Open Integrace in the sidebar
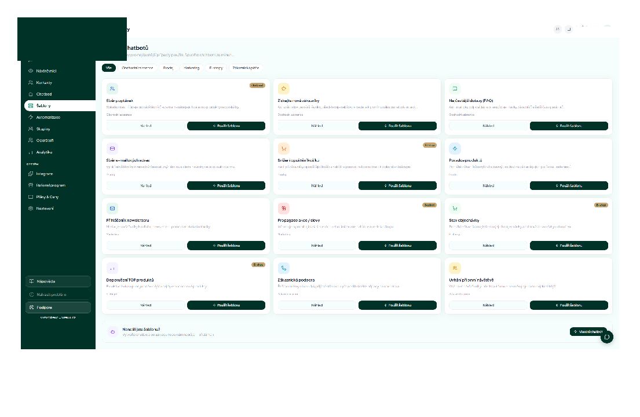Screen dimensions: 640x417 (58, 174)
